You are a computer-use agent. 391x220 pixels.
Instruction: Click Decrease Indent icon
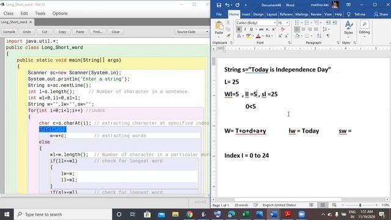329,23
